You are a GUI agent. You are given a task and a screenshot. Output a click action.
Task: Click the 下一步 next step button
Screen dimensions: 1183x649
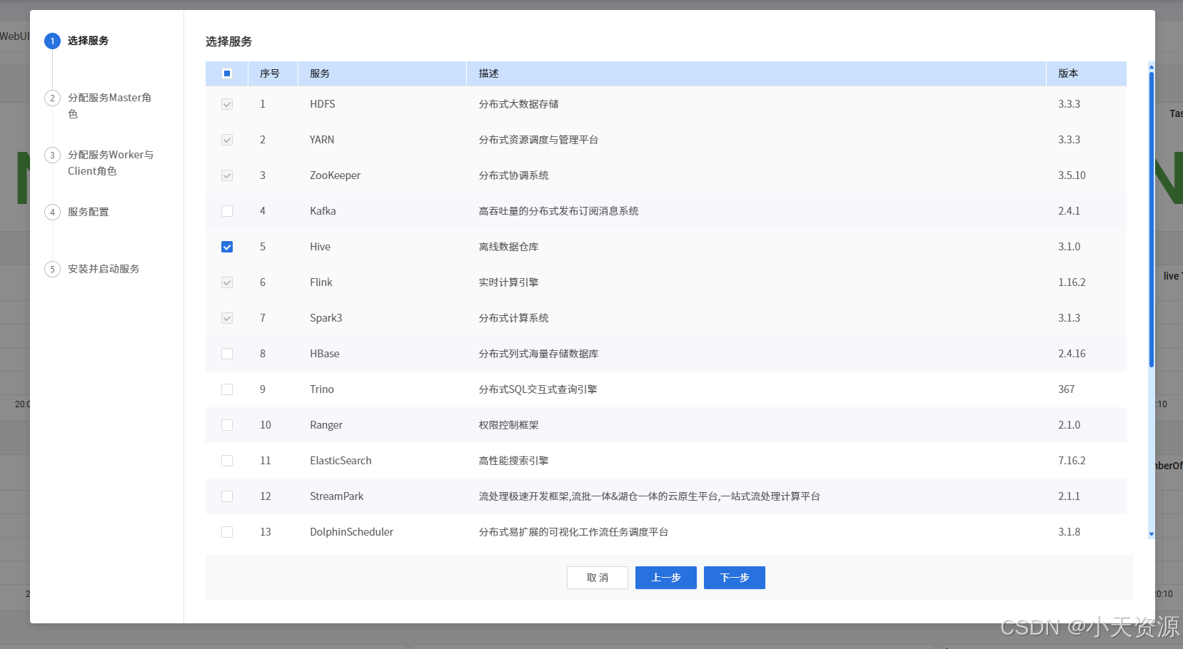pyautogui.click(x=735, y=578)
